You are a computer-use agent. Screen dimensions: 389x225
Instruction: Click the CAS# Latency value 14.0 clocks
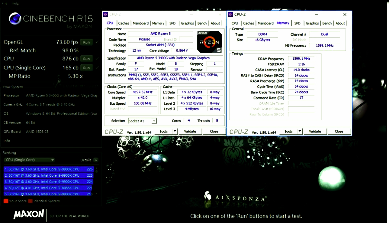pos(301,70)
